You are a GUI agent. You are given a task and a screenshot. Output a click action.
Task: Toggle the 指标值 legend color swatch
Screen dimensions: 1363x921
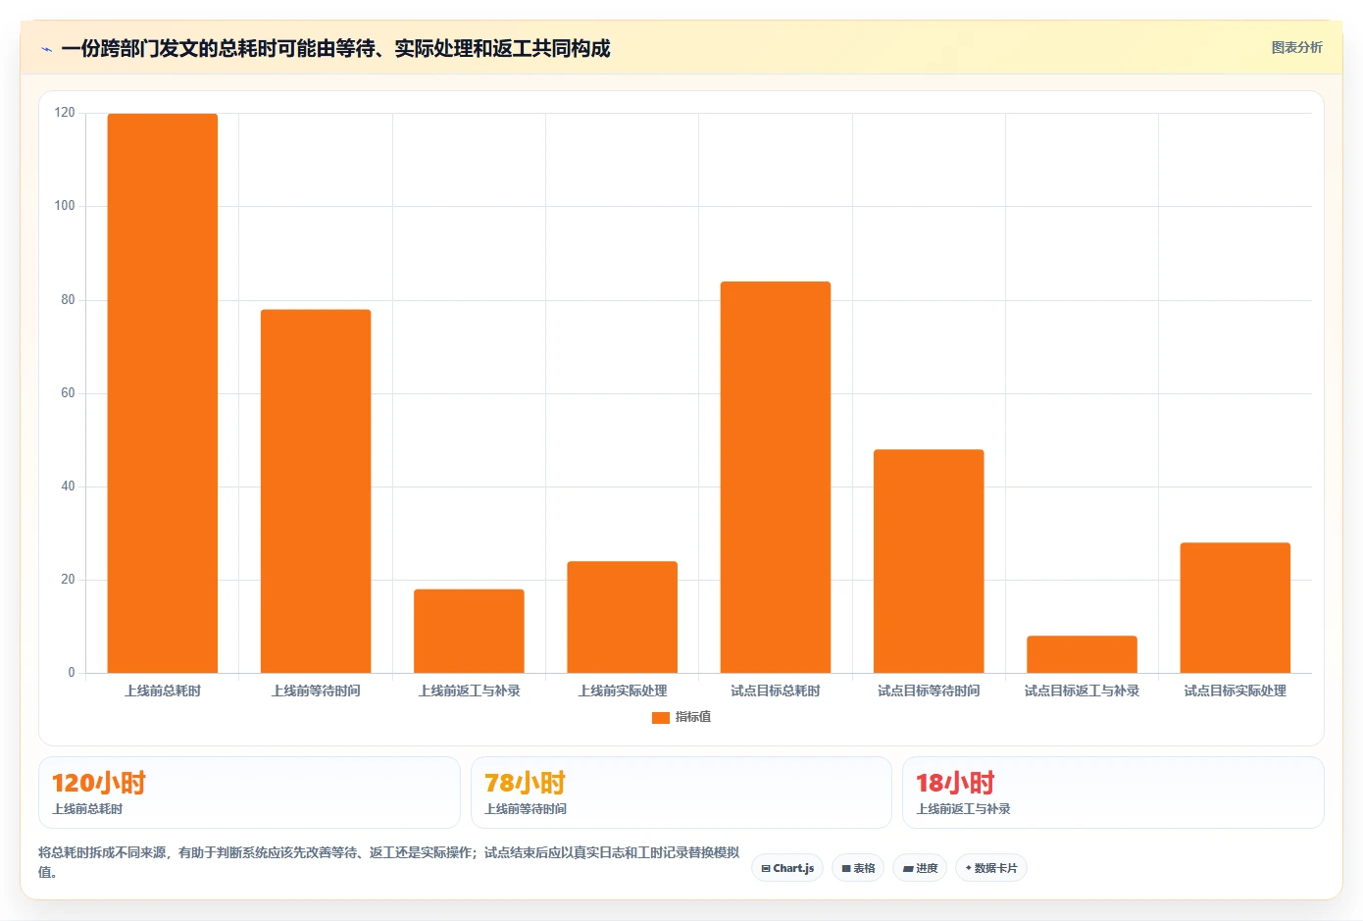click(x=660, y=717)
